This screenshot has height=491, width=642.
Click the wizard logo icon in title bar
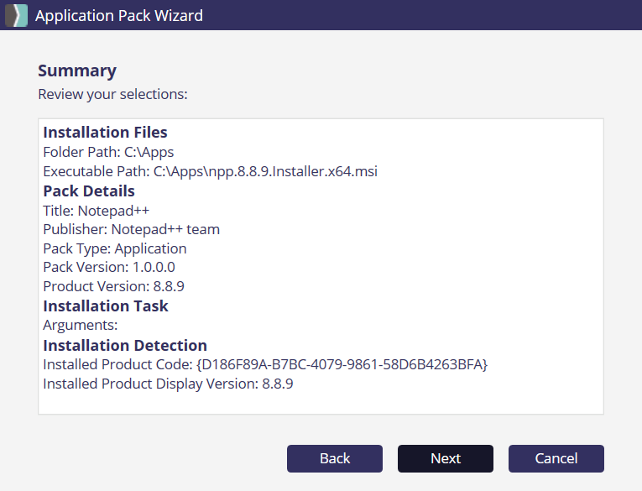point(16,15)
